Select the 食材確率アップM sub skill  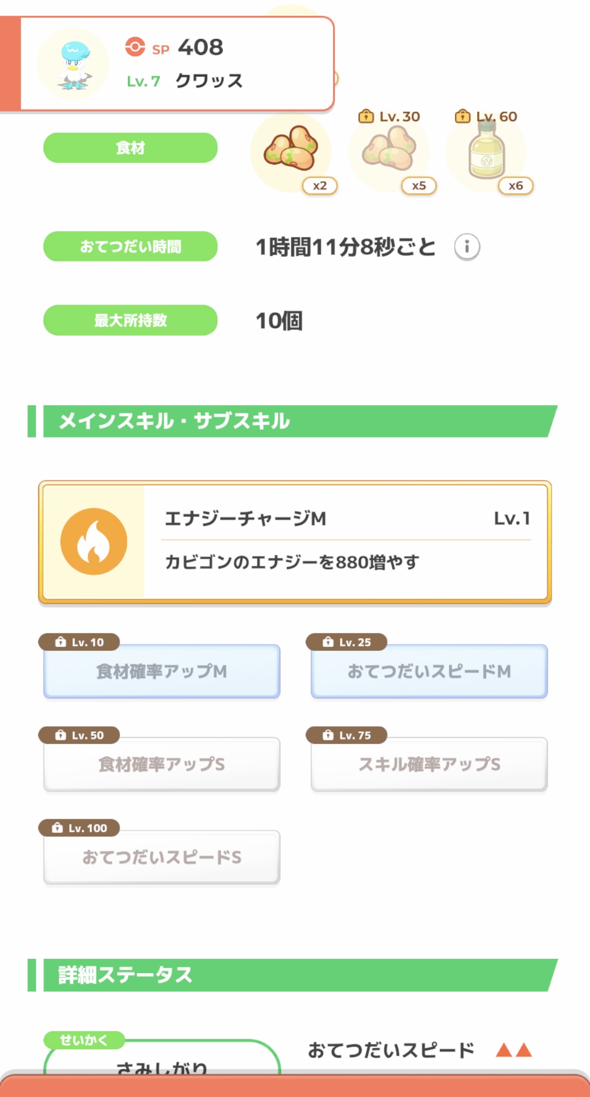coord(162,671)
